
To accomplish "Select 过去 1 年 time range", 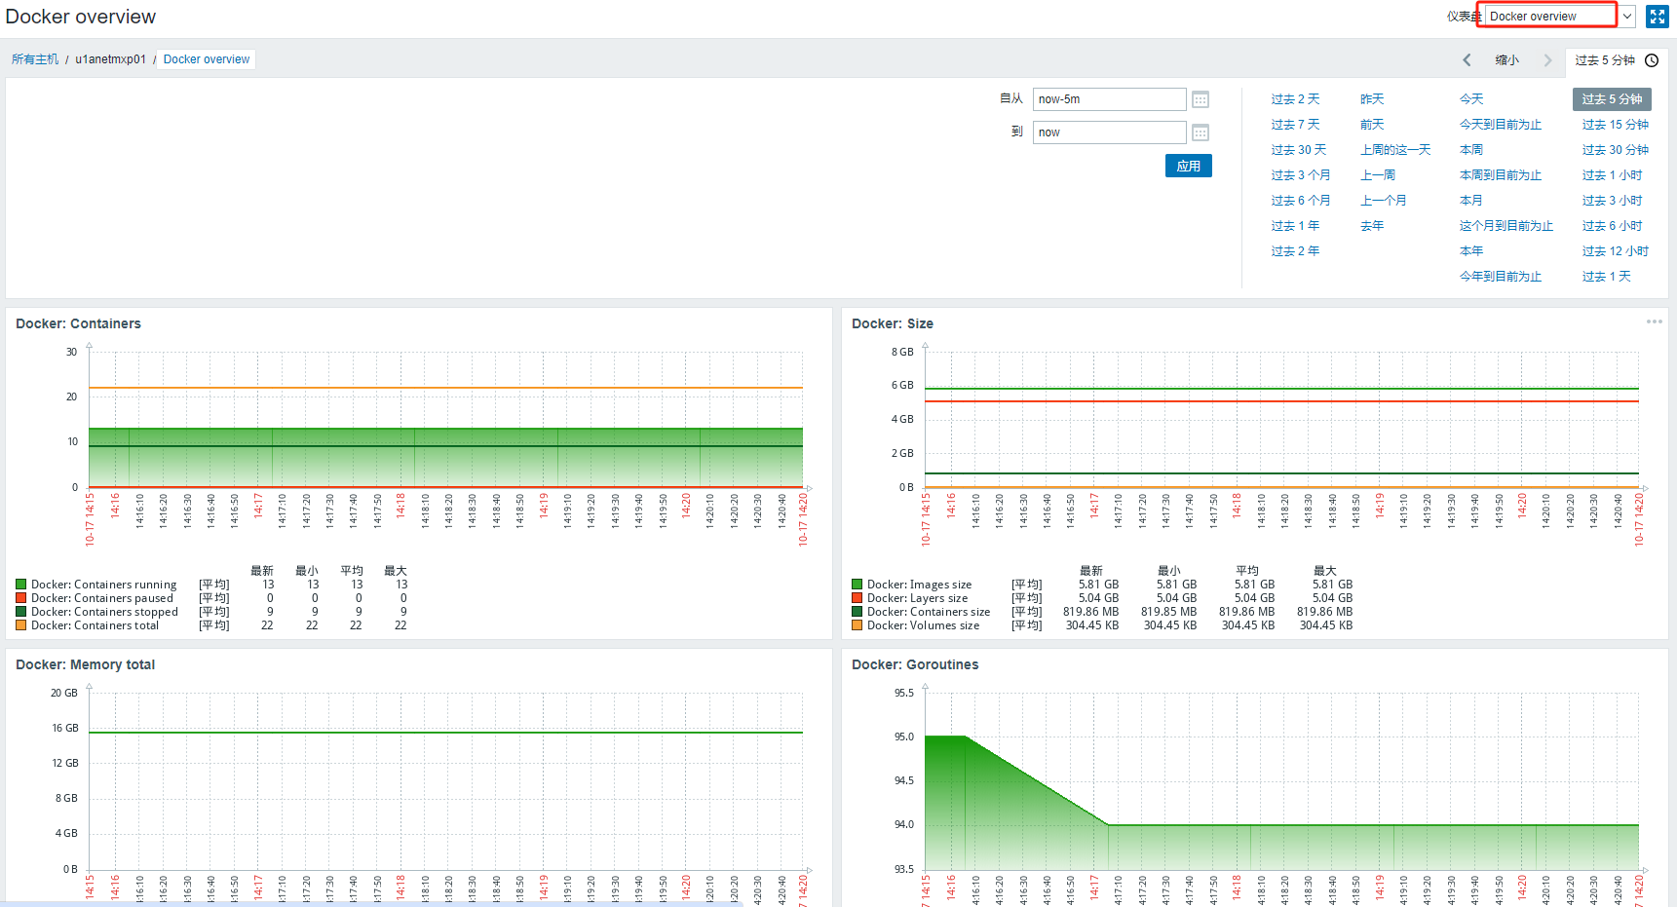I will tap(1295, 226).
